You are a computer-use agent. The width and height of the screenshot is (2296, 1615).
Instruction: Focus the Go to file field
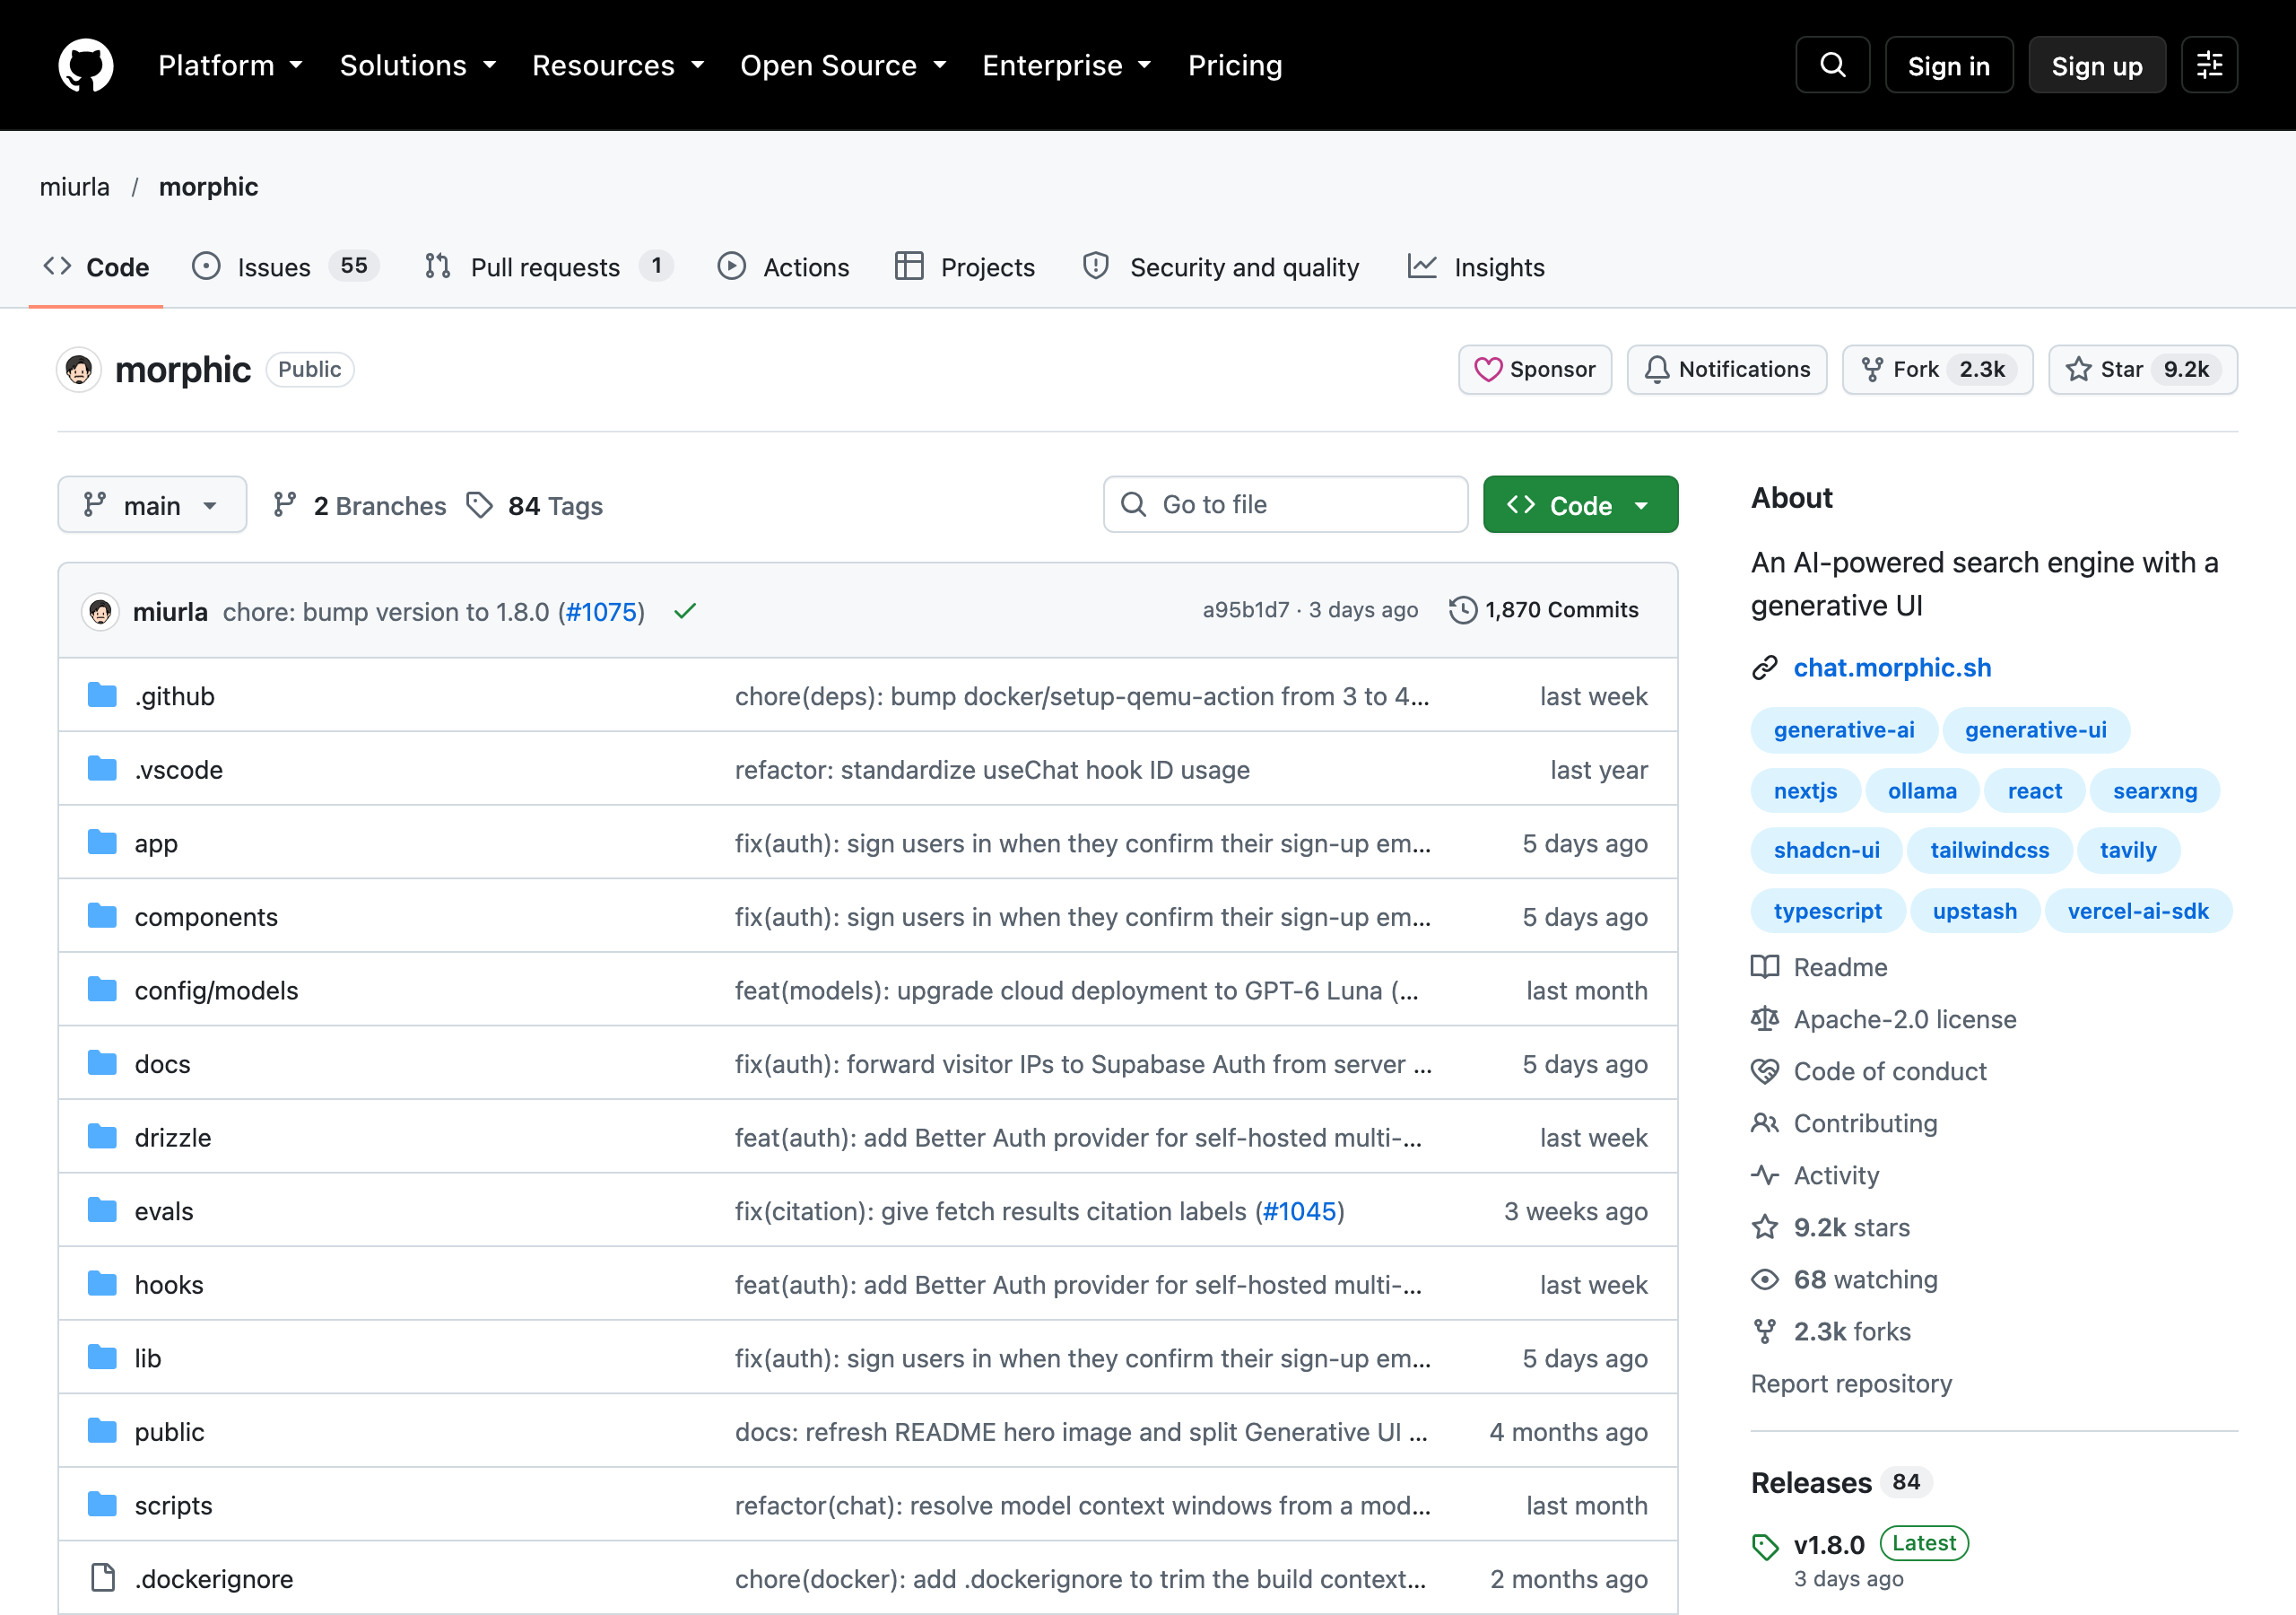1285,505
